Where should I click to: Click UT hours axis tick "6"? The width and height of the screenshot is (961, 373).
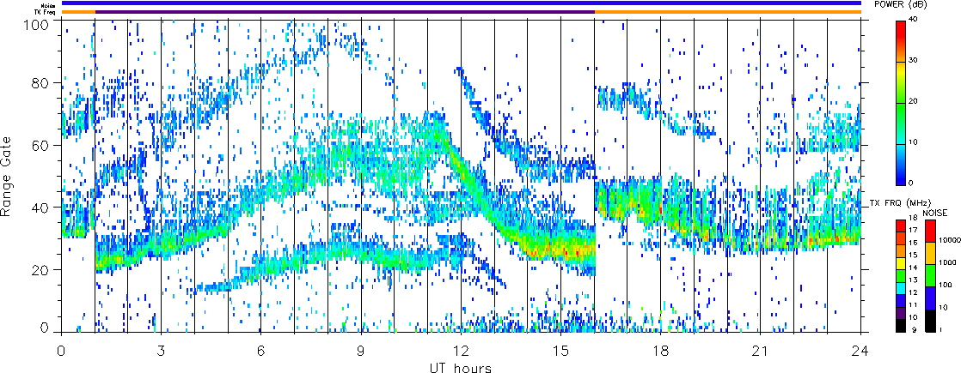[261, 351]
